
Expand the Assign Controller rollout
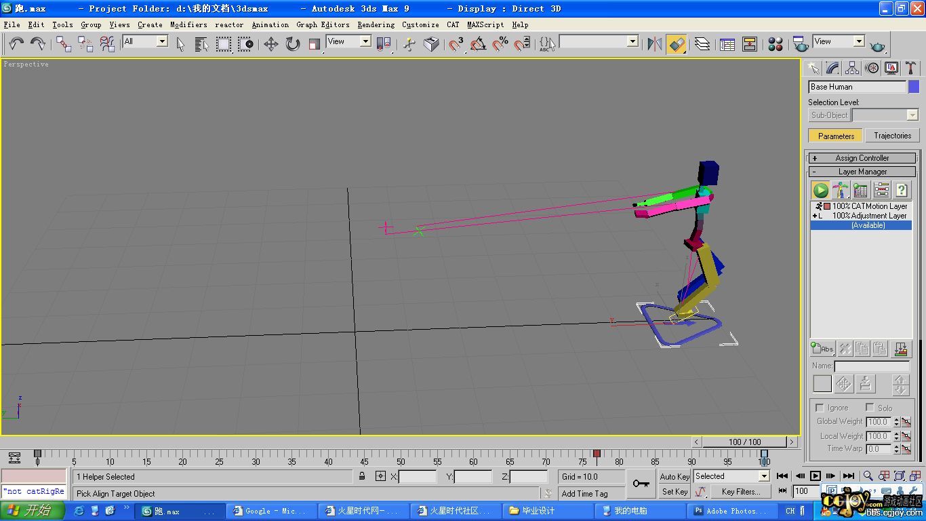coord(862,158)
